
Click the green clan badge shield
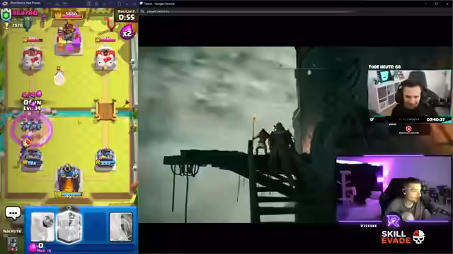pos(6,16)
